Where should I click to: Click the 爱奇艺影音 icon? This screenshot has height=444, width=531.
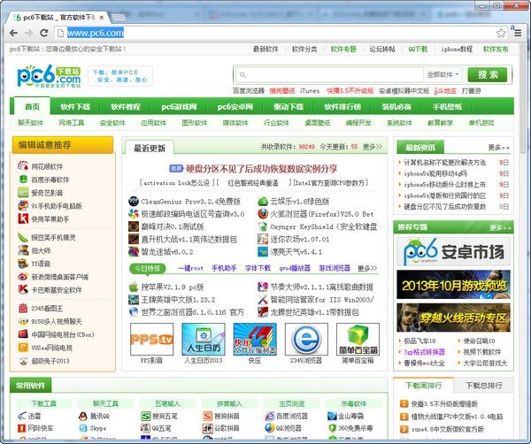click(23, 193)
